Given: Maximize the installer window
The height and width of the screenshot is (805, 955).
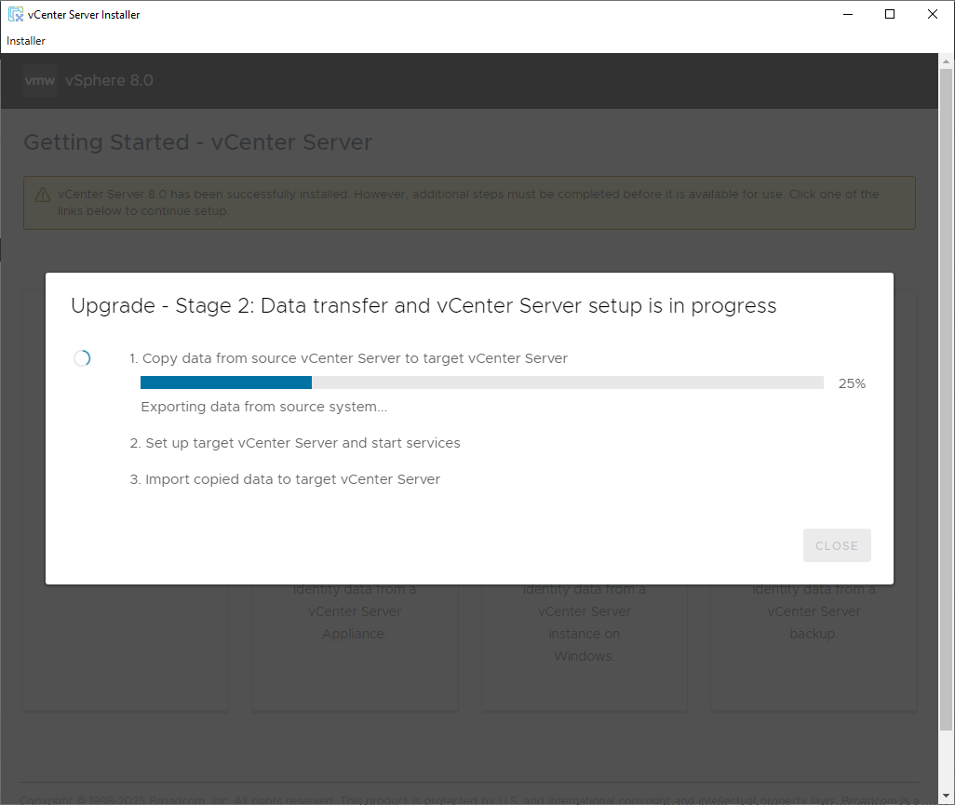Looking at the screenshot, I should pyautogui.click(x=890, y=15).
